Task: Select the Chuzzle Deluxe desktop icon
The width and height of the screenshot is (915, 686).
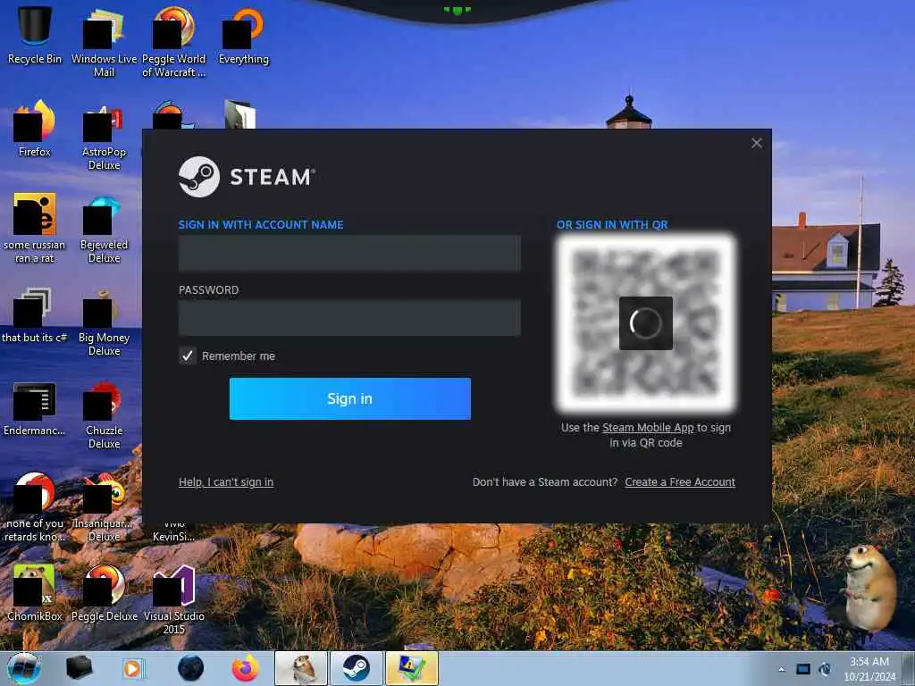Action: point(104,414)
